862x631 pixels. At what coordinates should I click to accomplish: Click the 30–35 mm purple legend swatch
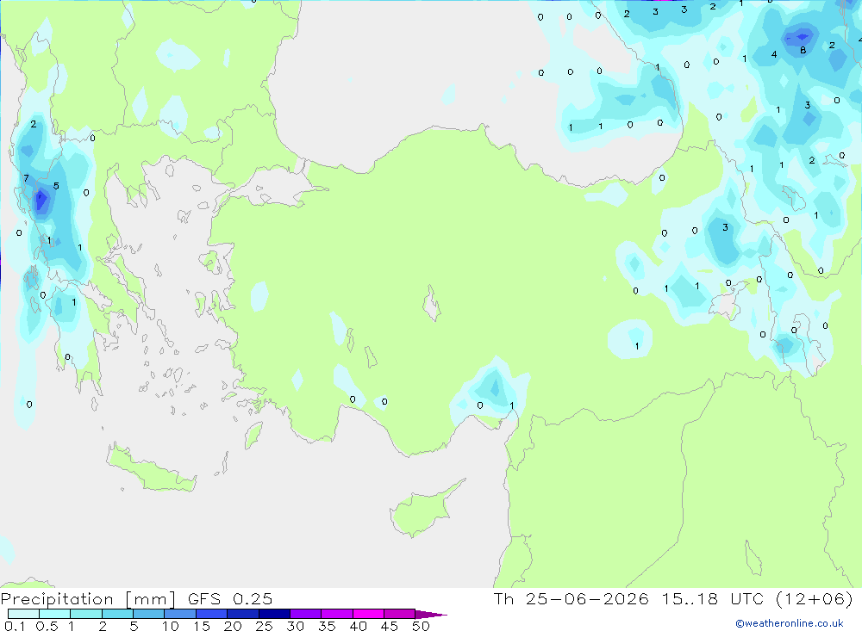(306, 614)
